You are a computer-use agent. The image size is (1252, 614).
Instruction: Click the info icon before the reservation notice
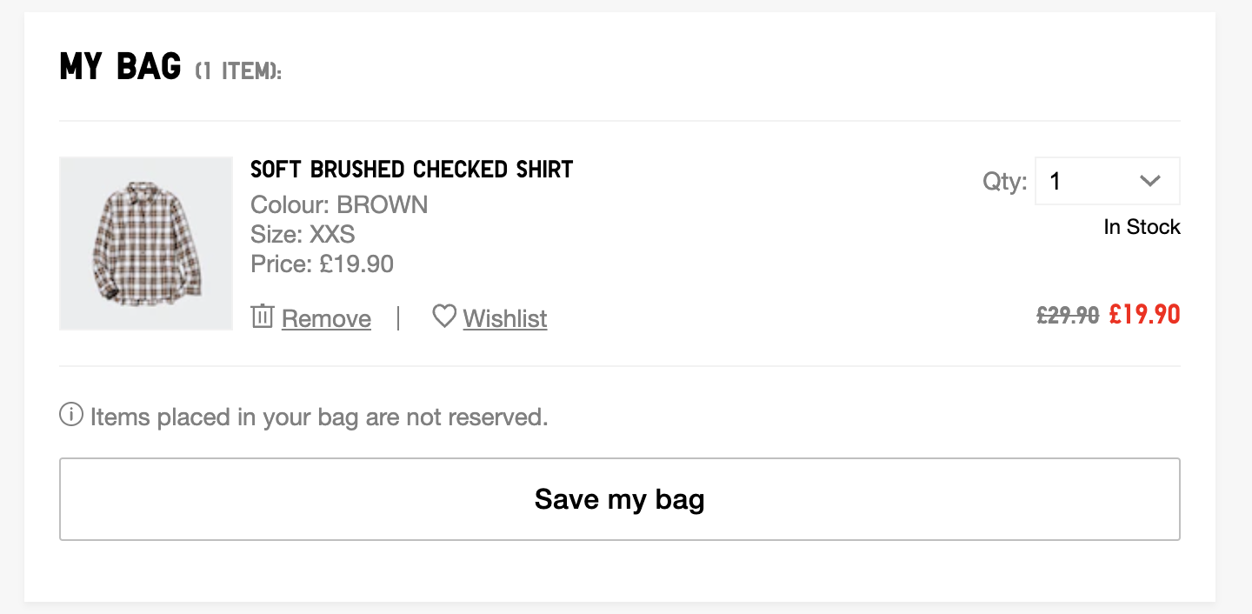point(71,415)
